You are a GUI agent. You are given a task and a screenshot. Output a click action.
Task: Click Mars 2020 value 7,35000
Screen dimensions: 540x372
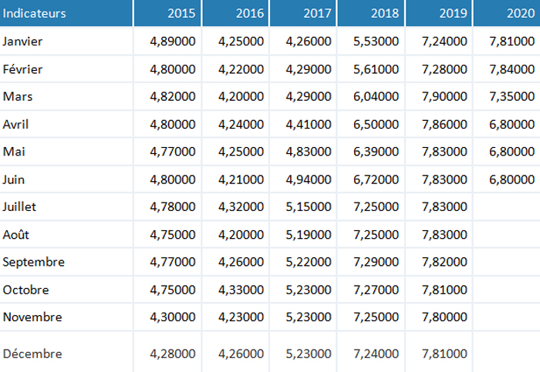click(x=512, y=96)
